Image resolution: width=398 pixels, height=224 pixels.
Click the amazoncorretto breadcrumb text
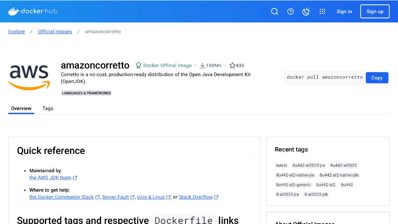(103, 31)
